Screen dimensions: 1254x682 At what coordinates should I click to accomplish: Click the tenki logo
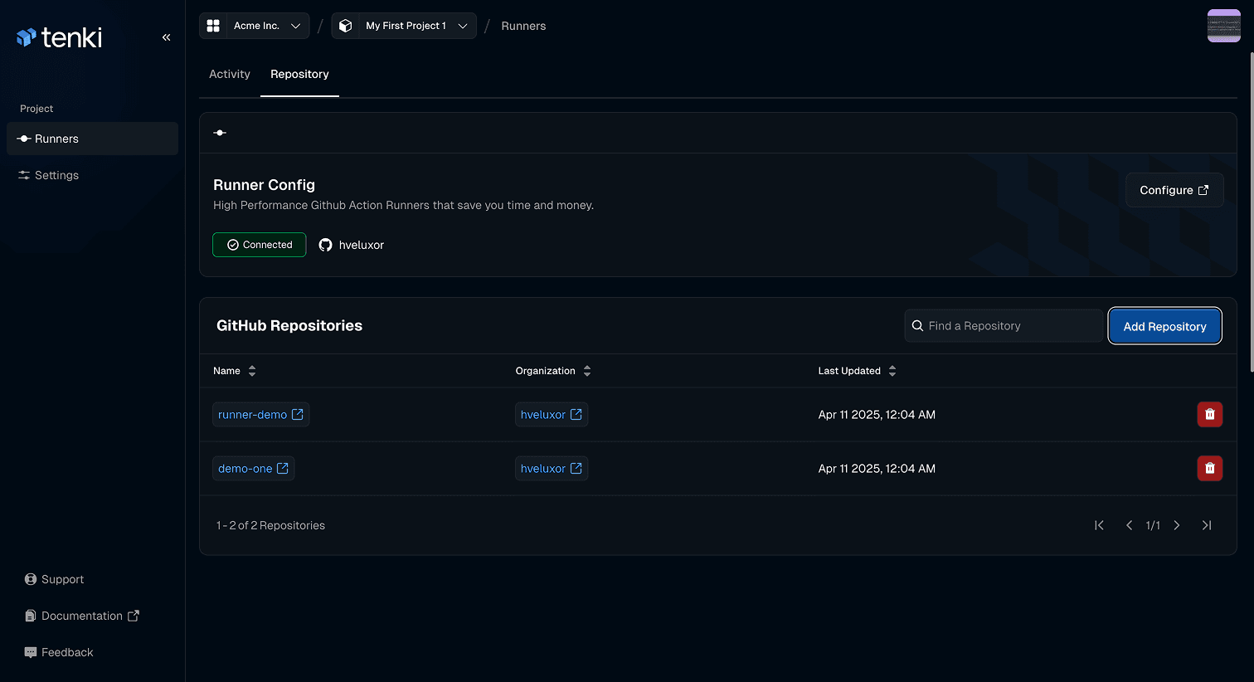pos(59,37)
